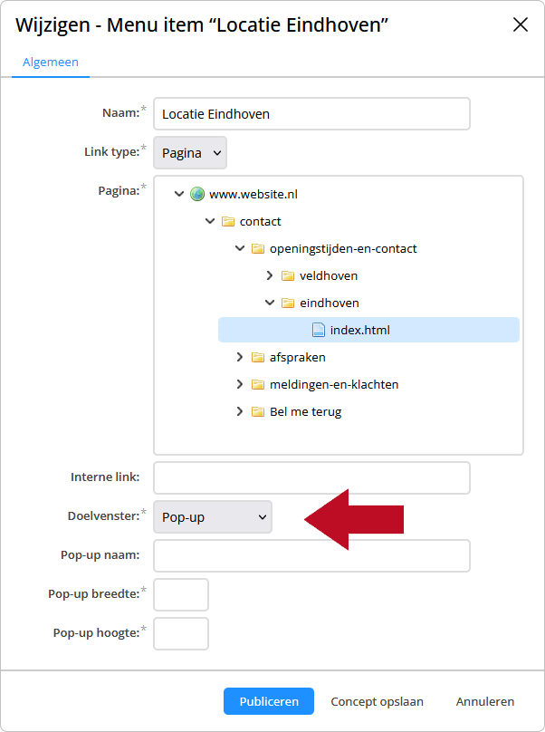Click into the Interne link field
Screen dimensions: 545x732
coord(311,478)
